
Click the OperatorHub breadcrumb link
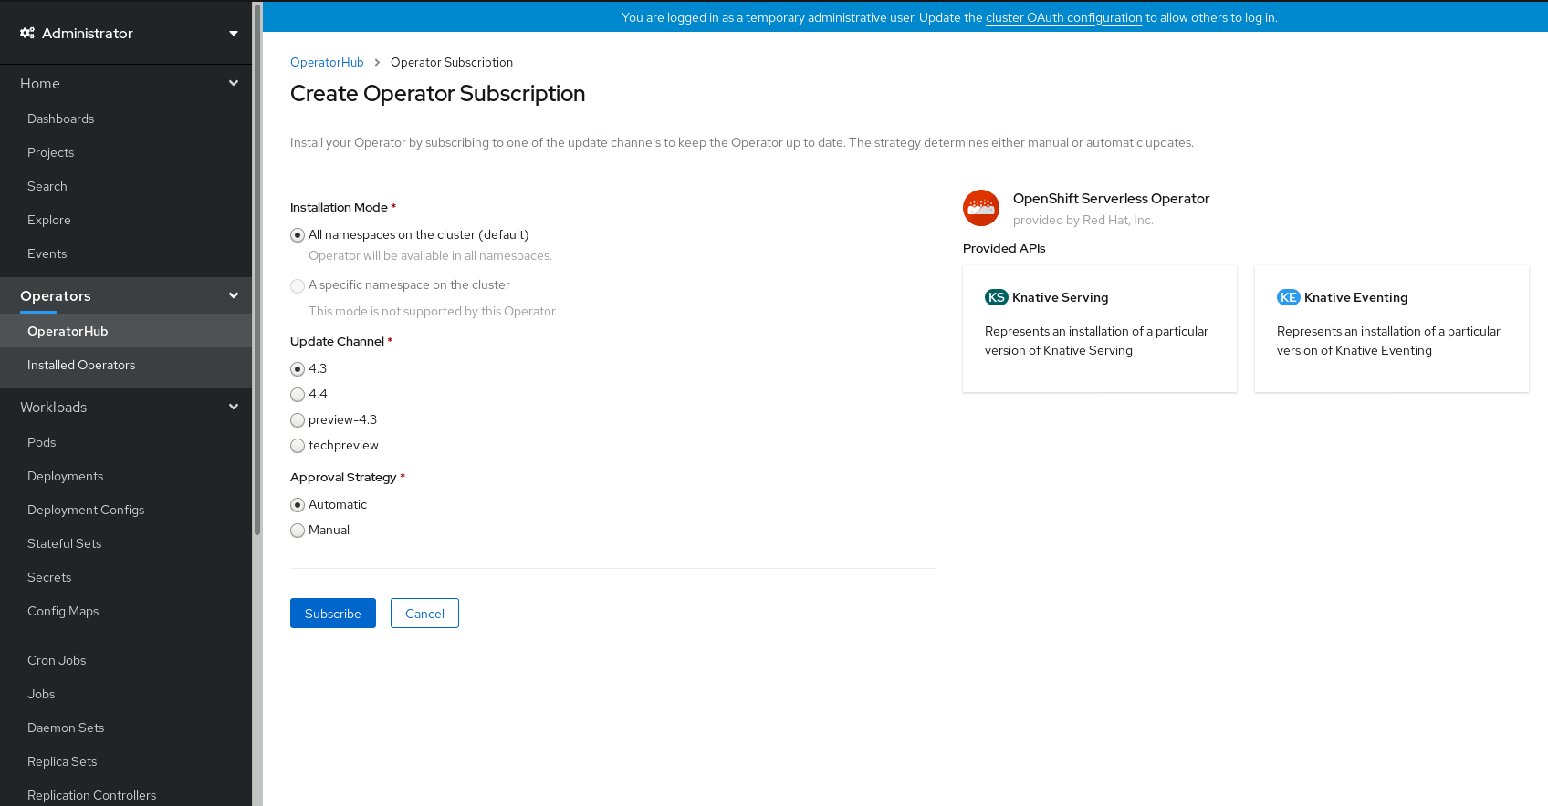(x=327, y=62)
